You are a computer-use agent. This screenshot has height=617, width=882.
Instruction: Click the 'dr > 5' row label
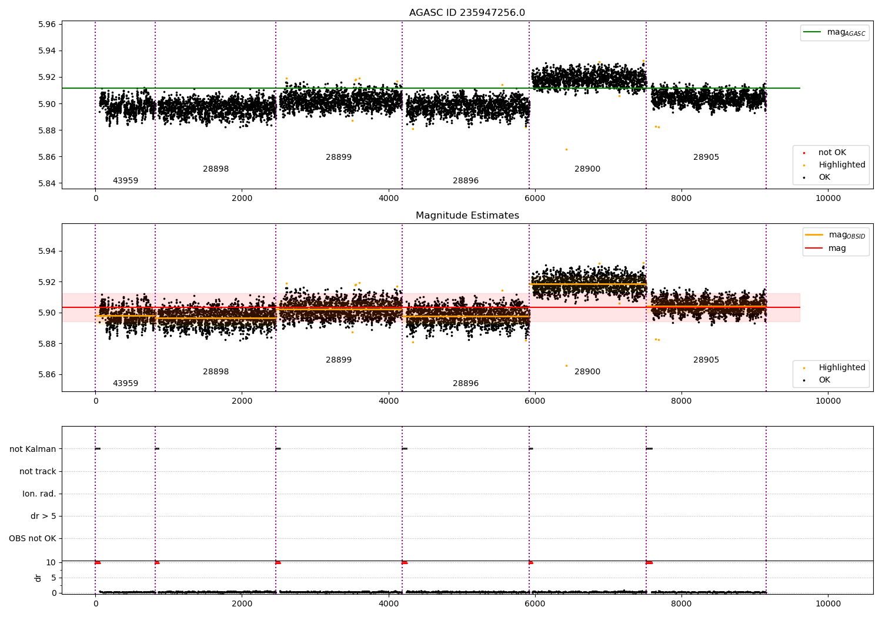point(44,517)
